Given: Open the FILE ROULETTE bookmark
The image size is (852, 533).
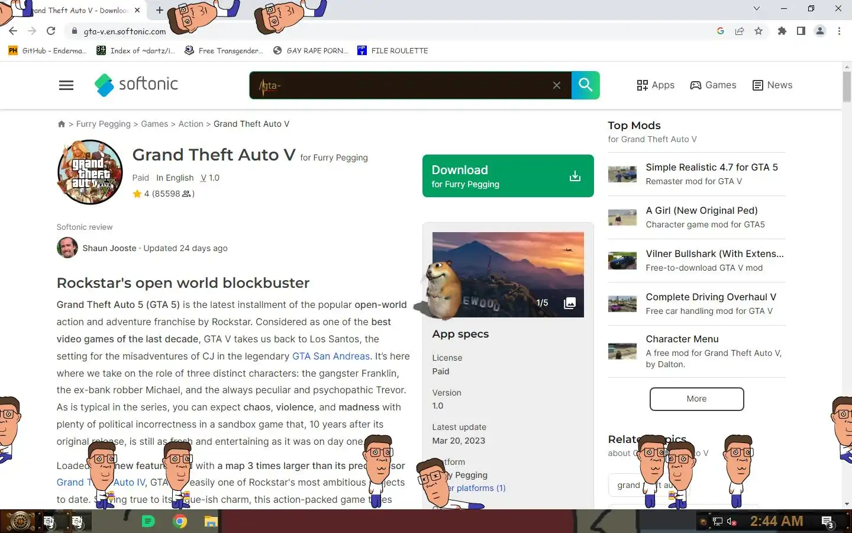Looking at the screenshot, I should 393,51.
